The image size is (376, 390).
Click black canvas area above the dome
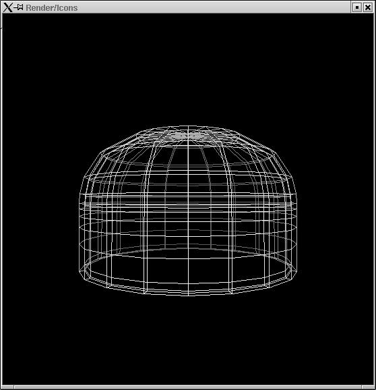click(188, 69)
